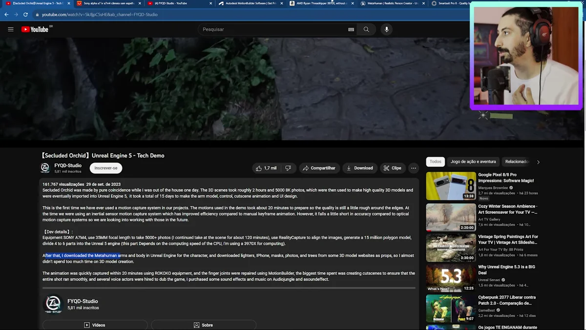Close the Secluded Orchid browser tab

pyautogui.click(x=69, y=3)
